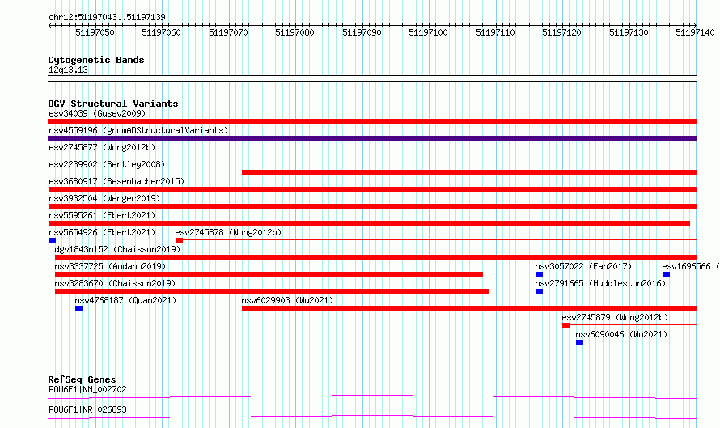Open esv2745879 (Wong2012b) label

click(x=615, y=317)
